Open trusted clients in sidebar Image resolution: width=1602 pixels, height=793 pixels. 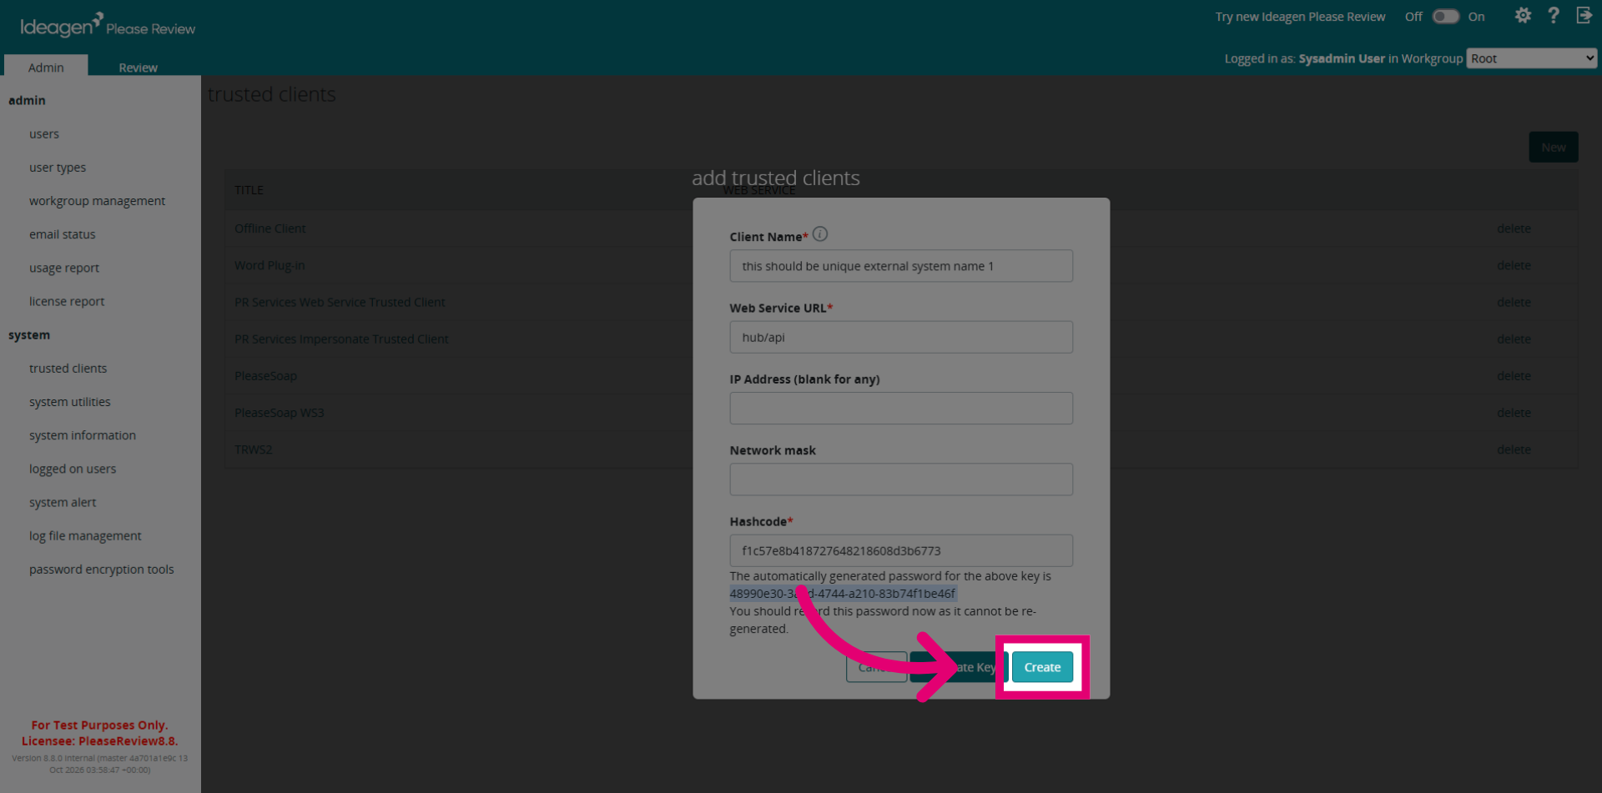pos(68,368)
